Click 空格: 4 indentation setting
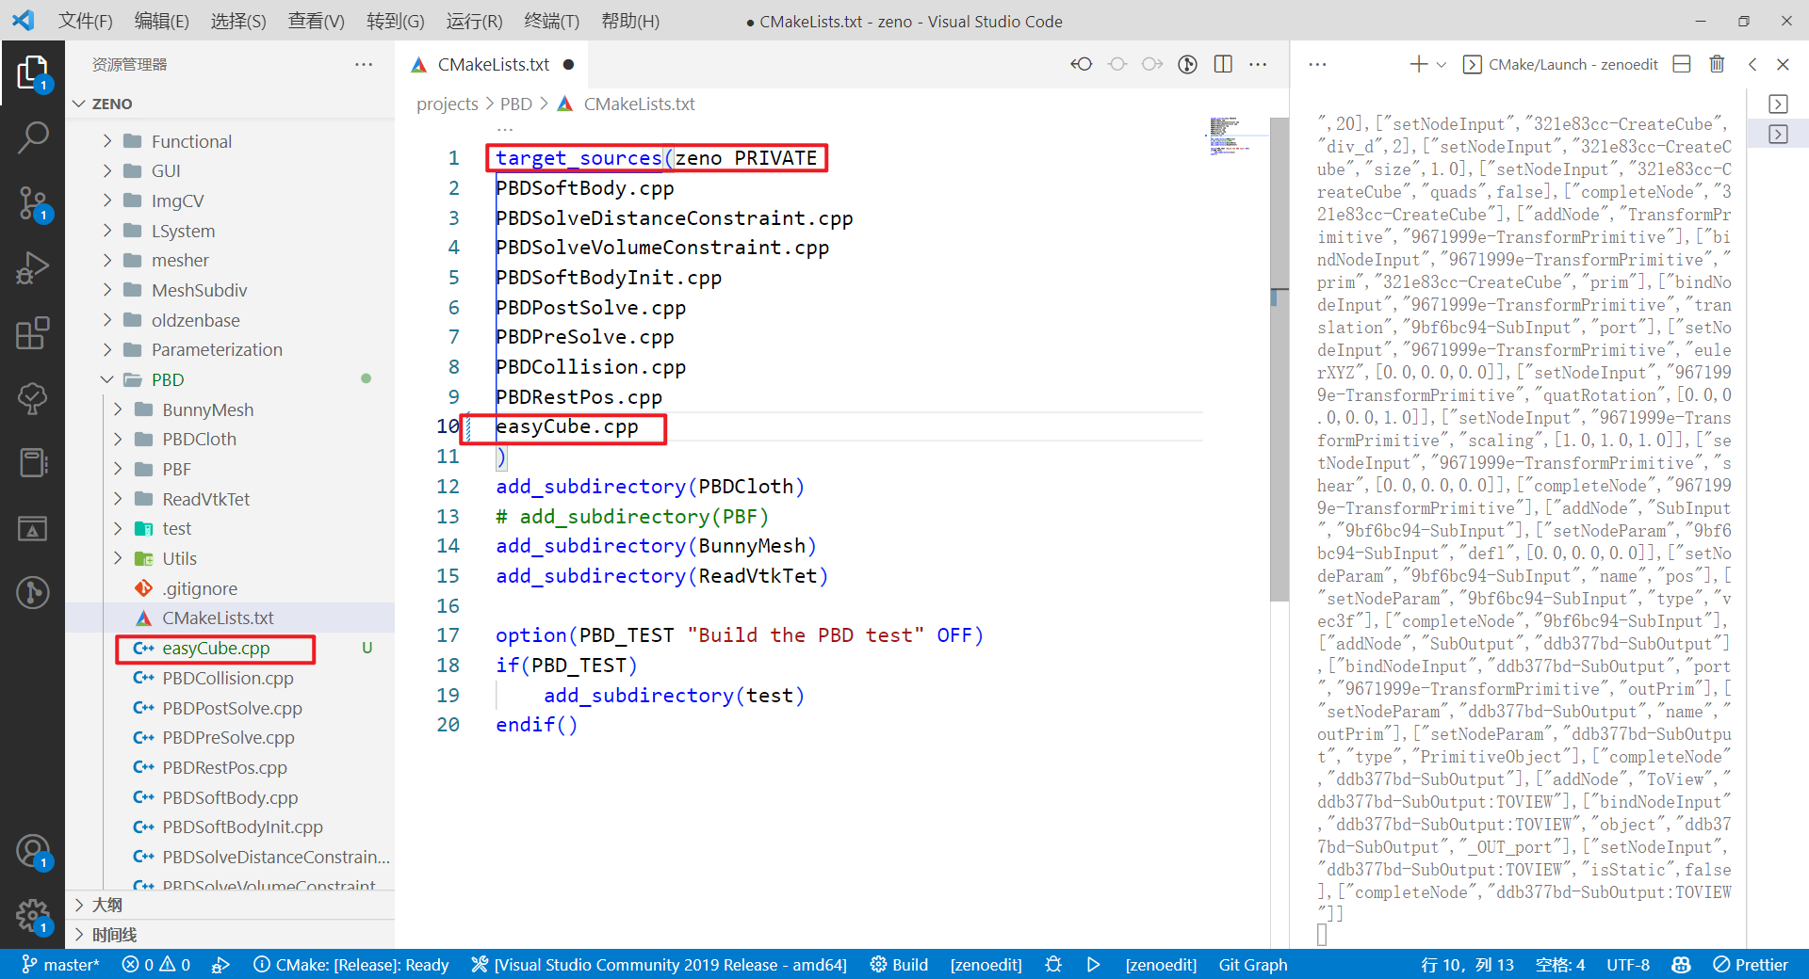 click(x=1560, y=964)
